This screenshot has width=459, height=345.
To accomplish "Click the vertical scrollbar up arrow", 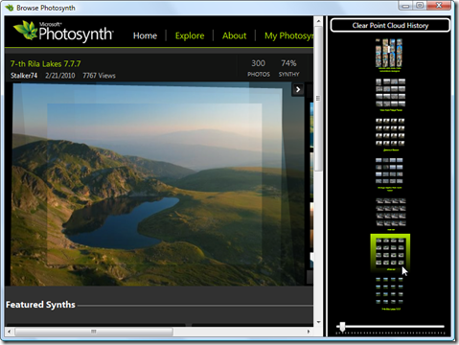I will point(318,21).
